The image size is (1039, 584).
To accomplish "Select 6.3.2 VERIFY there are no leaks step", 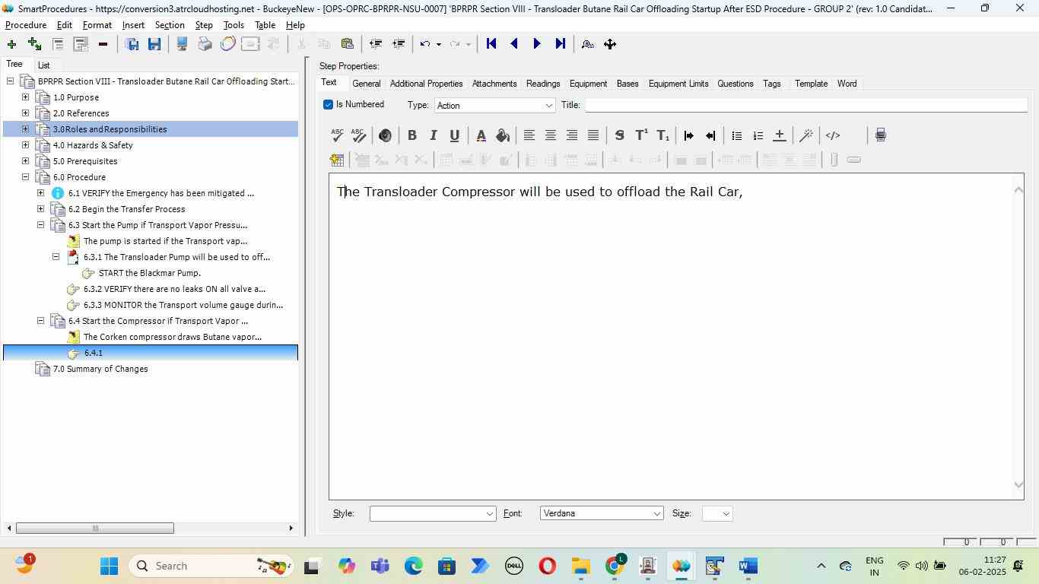I will 174,289.
